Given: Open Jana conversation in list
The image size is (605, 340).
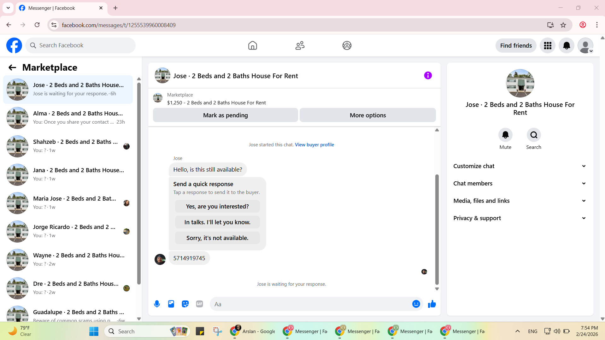Looking at the screenshot, I should tap(68, 175).
